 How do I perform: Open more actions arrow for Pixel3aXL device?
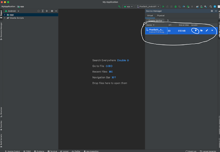[212, 31]
